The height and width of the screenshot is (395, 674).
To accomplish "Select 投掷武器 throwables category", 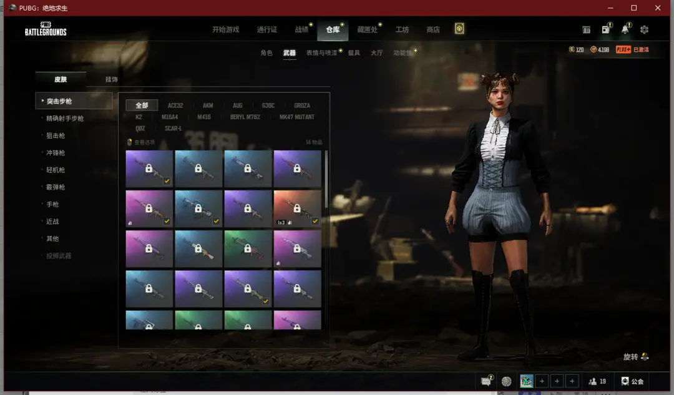I will [x=59, y=256].
